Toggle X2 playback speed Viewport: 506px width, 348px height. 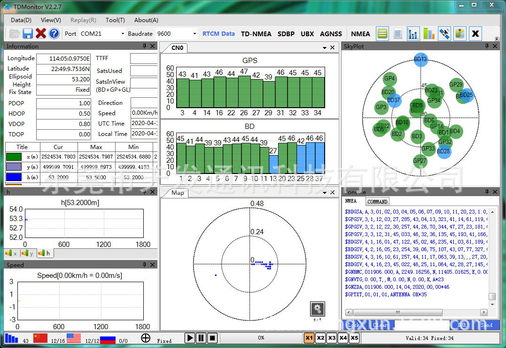coord(320,338)
